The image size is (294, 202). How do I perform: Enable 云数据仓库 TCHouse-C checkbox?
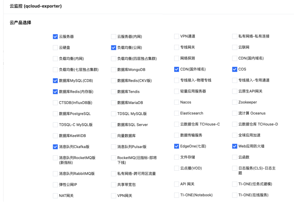[x=176, y=124]
